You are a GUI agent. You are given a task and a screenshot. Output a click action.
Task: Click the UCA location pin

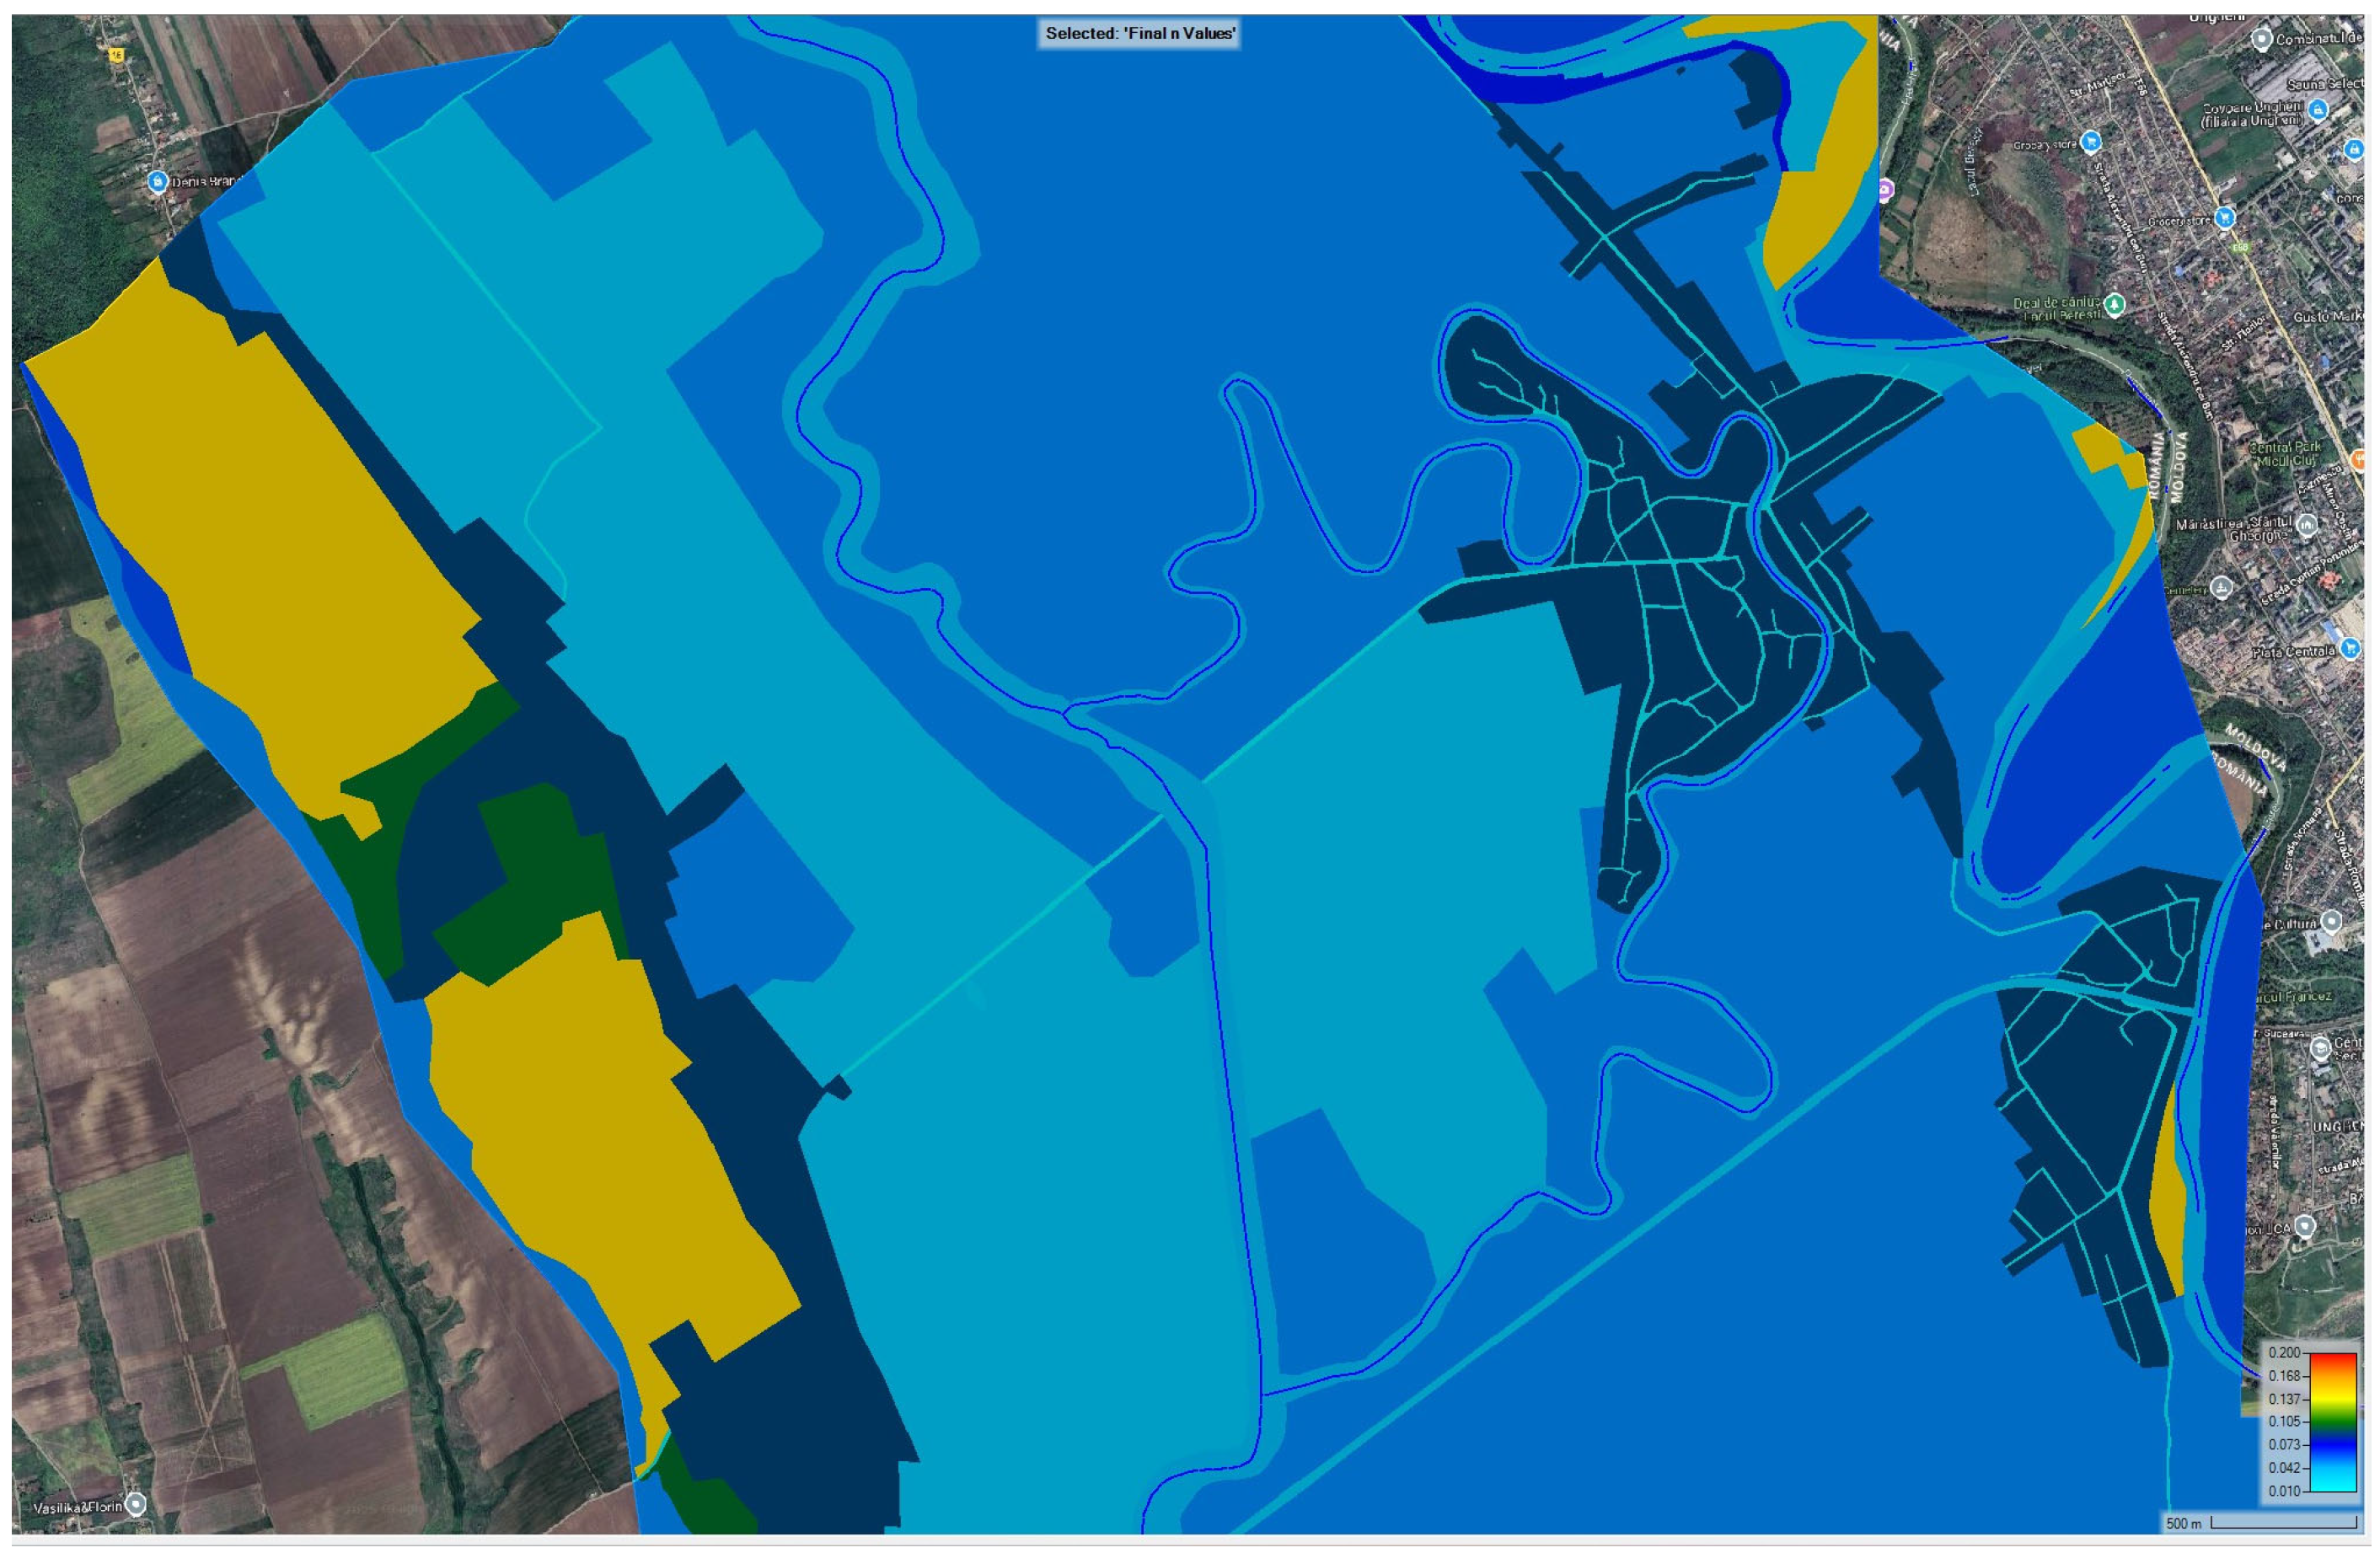click(x=2306, y=1225)
